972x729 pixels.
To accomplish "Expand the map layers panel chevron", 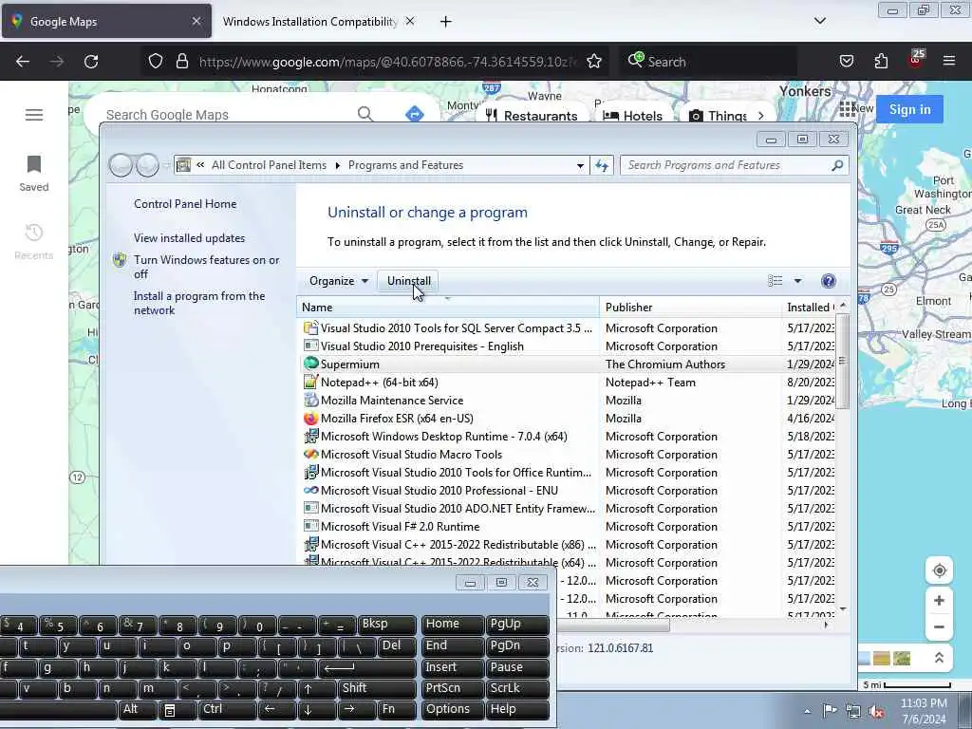I will click(x=939, y=658).
